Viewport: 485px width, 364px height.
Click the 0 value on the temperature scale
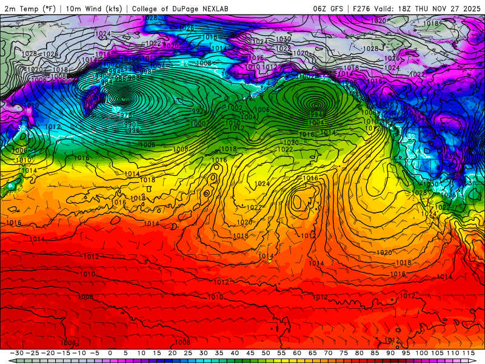click(x=110, y=353)
